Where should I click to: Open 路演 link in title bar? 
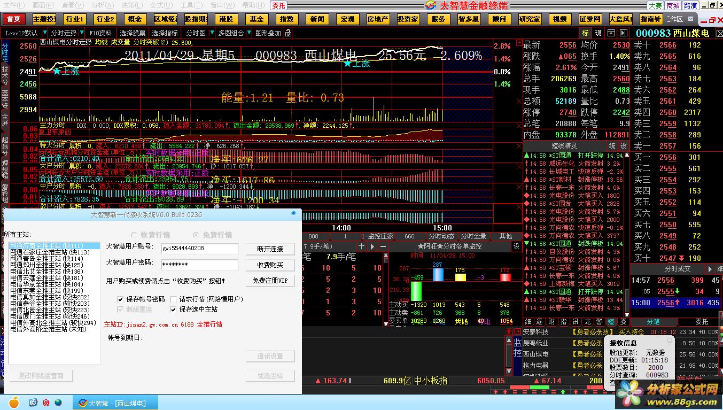tap(690, 5)
